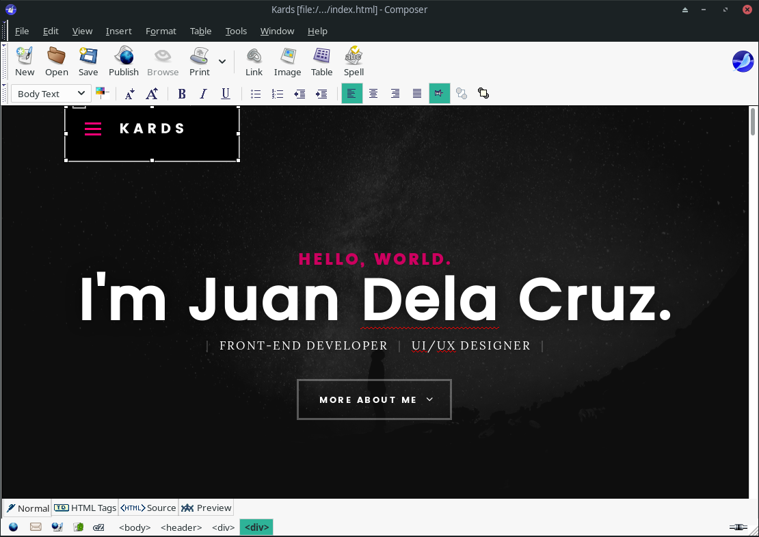Toggle italic formatting
Viewport: 759px width, 537px height.
(x=203, y=94)
